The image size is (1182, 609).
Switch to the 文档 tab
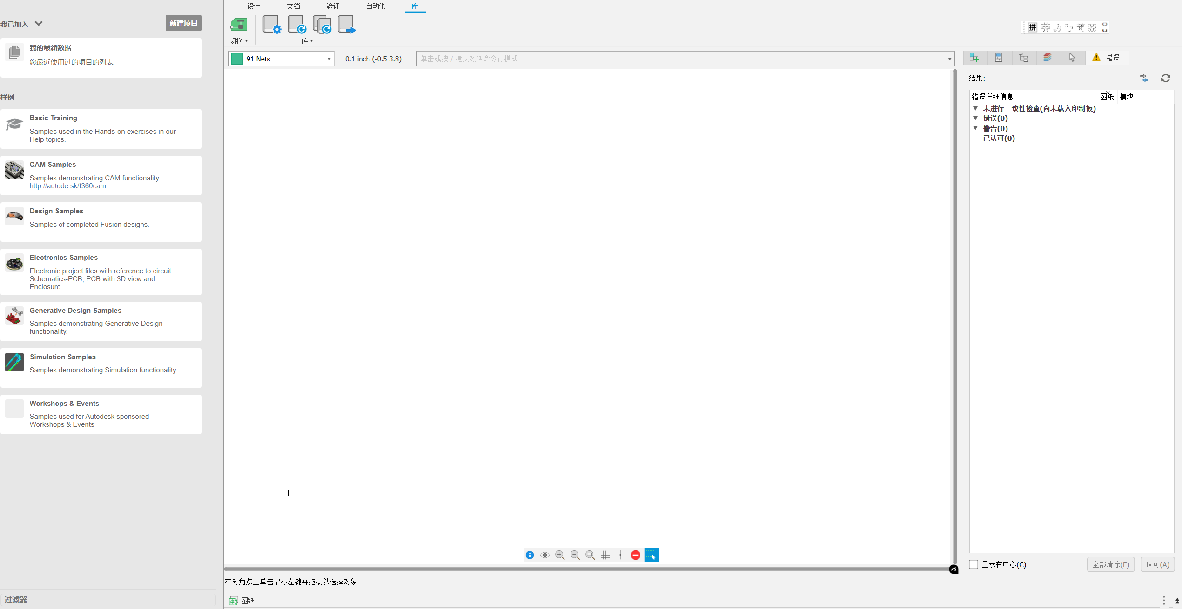pyautogui.click(x=293, y=6)
